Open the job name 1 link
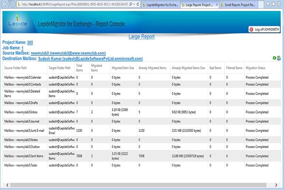This screenshot has height=190, width=284. pos(22,48)
